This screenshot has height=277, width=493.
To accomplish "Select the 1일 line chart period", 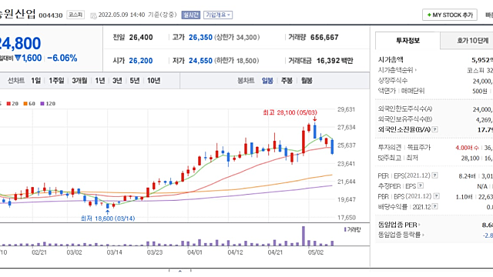I will point(36,81).
